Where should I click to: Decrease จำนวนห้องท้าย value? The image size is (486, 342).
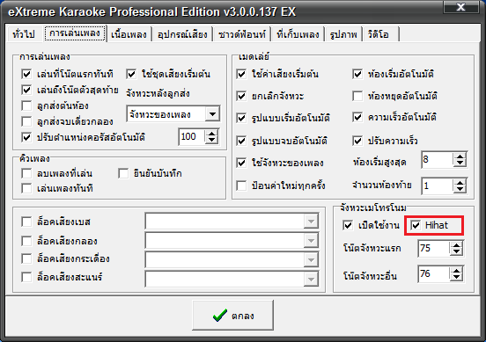tap(460, 189)
